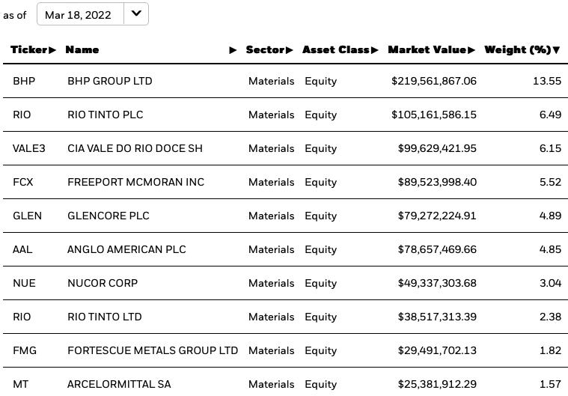Image resolution: width=568 pixels, height=396 pixels.
Task: Click the ANGLO AMERICAN PLC name
Action: [x=126, y=249]
